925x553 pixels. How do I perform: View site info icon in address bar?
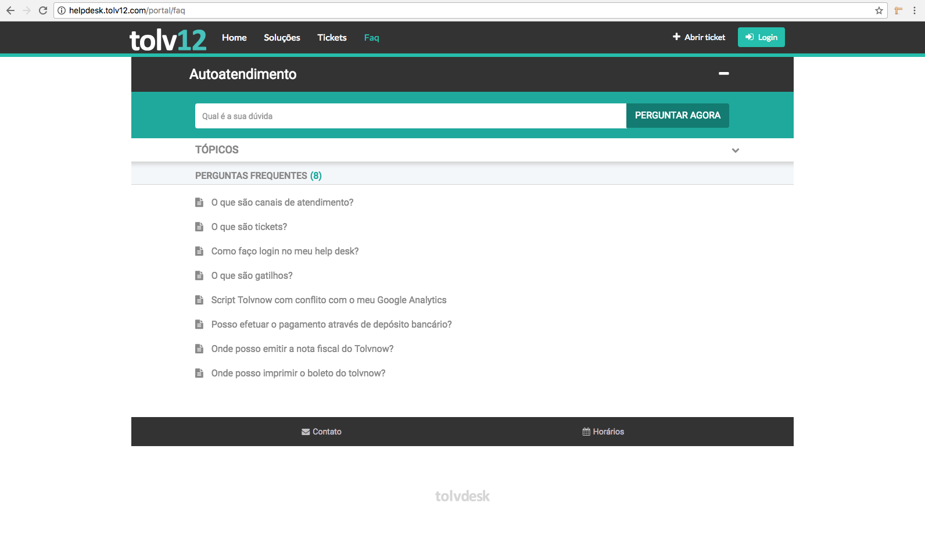click(x=62, y=10)
